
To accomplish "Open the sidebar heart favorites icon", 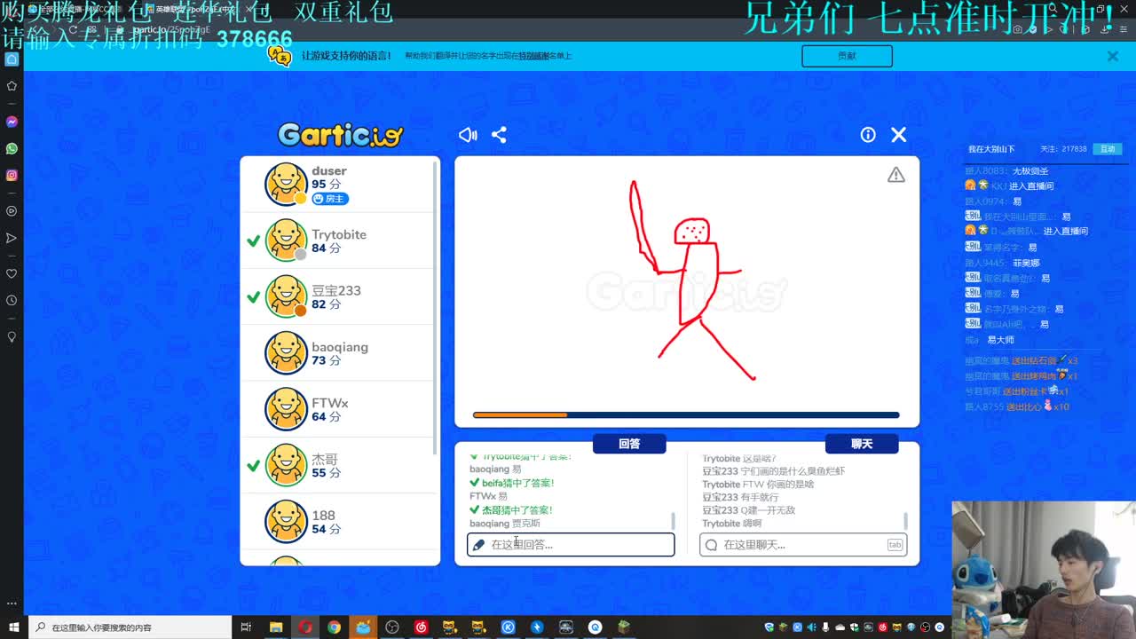I will pyautogui.click(x=12, y=273).
